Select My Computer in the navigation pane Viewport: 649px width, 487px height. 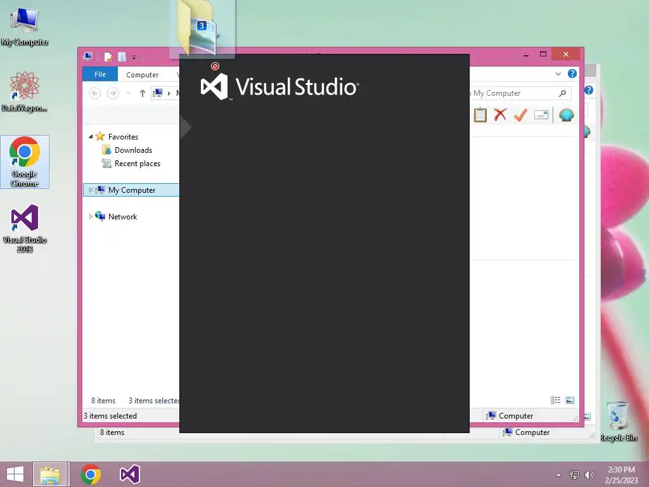point(132,190)
